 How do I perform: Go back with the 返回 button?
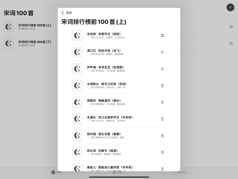(x=67, y=13)
